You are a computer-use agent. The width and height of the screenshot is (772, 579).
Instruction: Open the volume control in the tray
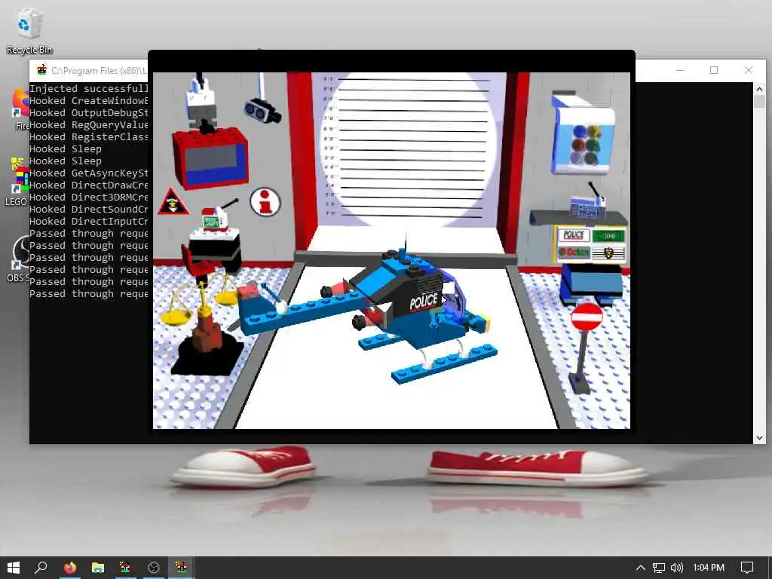tap(677, 568)
